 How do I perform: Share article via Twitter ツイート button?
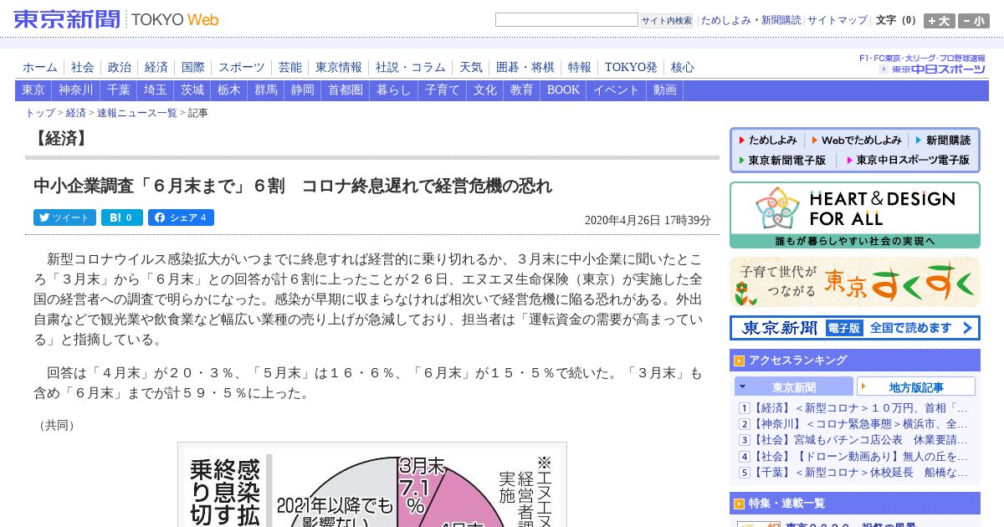(x=64, y=217)
